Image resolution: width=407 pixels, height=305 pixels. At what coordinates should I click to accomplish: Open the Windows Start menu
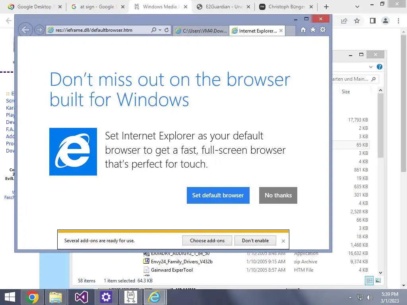10,297
